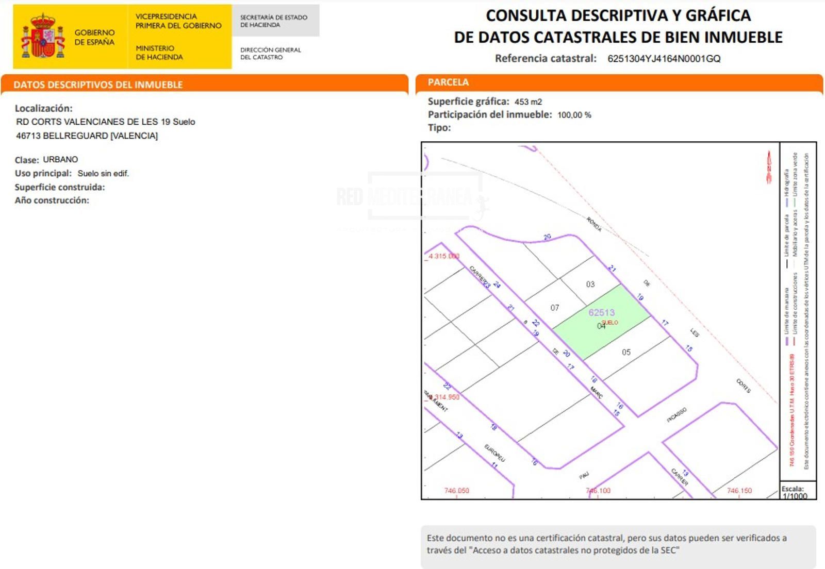This screenshot has width=825, height=569.
Task: Select parcel 07 on the map
Action: pos(554,308)
